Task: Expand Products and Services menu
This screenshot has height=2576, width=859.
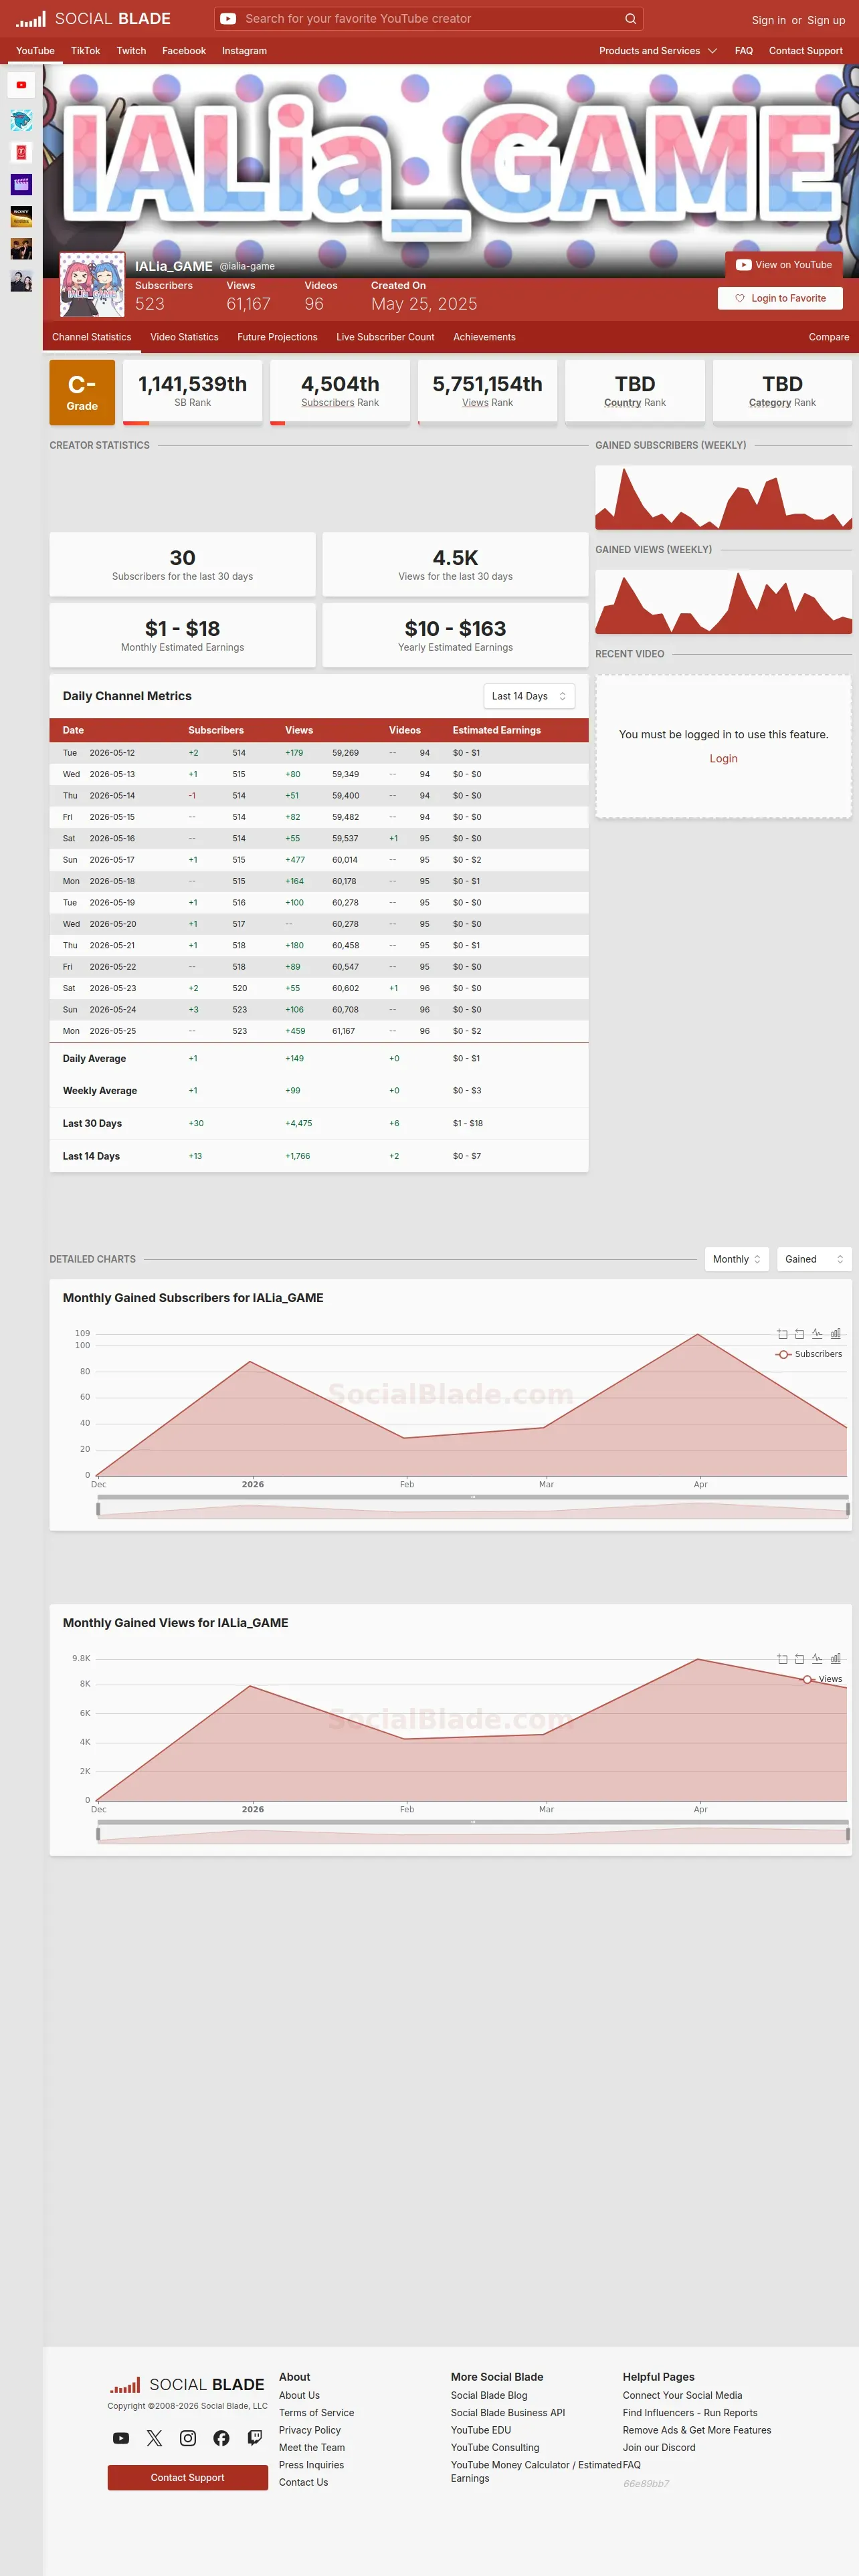Action: click(x=658, y=51)
